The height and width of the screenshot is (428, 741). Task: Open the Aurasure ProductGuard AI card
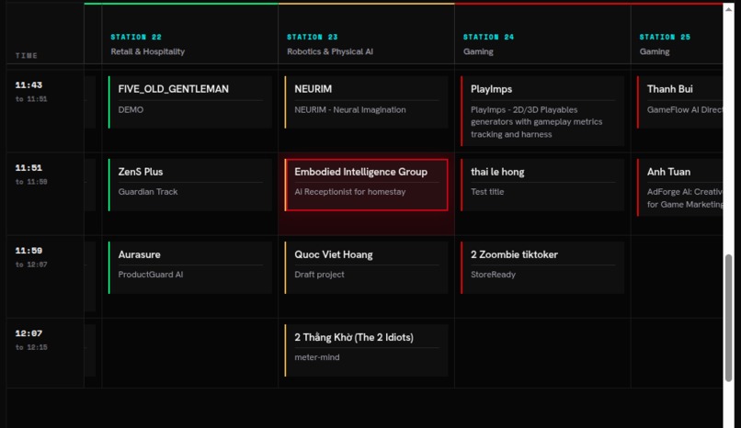point(190,267)
